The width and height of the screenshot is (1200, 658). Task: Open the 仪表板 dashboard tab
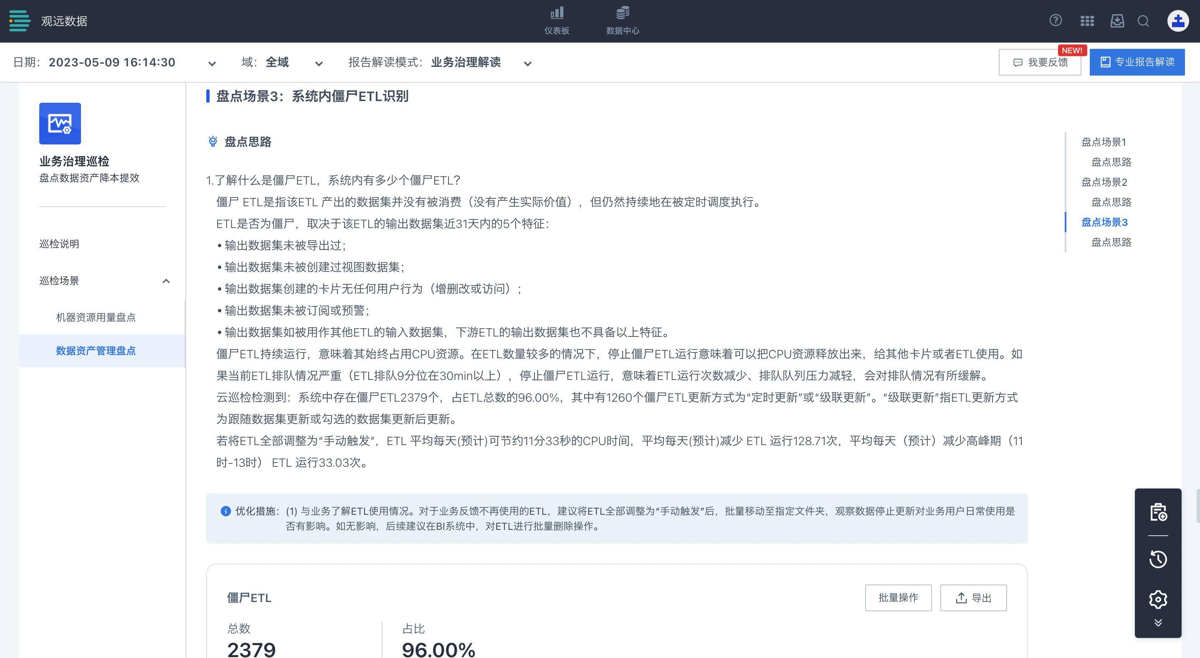point(557,20)
